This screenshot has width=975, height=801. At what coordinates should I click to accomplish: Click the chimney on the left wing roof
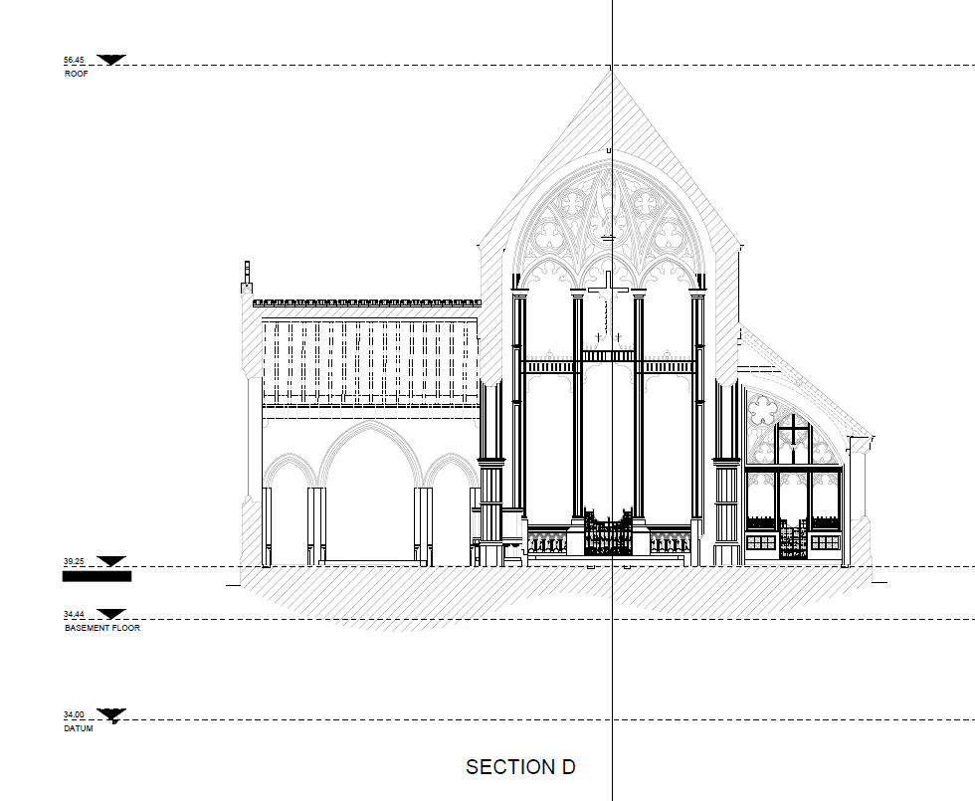[x=246, y=278]
